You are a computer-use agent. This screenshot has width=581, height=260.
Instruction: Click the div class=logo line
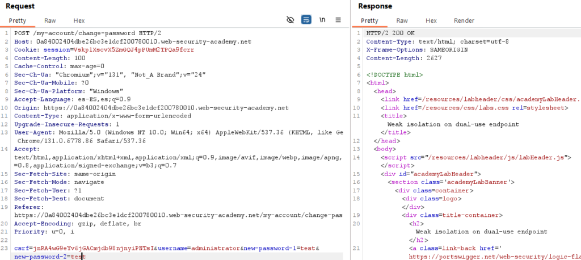click(x=432, y=199)
